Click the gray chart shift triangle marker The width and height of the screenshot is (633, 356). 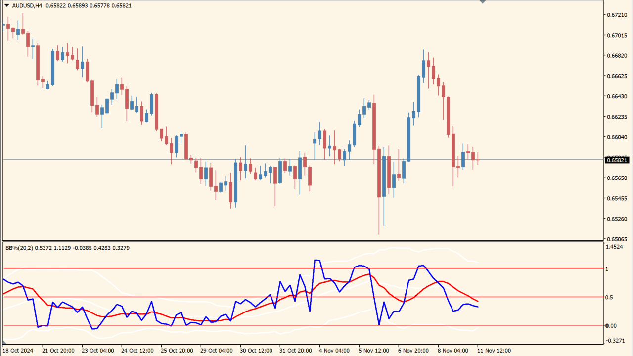[x=483, y=2]
